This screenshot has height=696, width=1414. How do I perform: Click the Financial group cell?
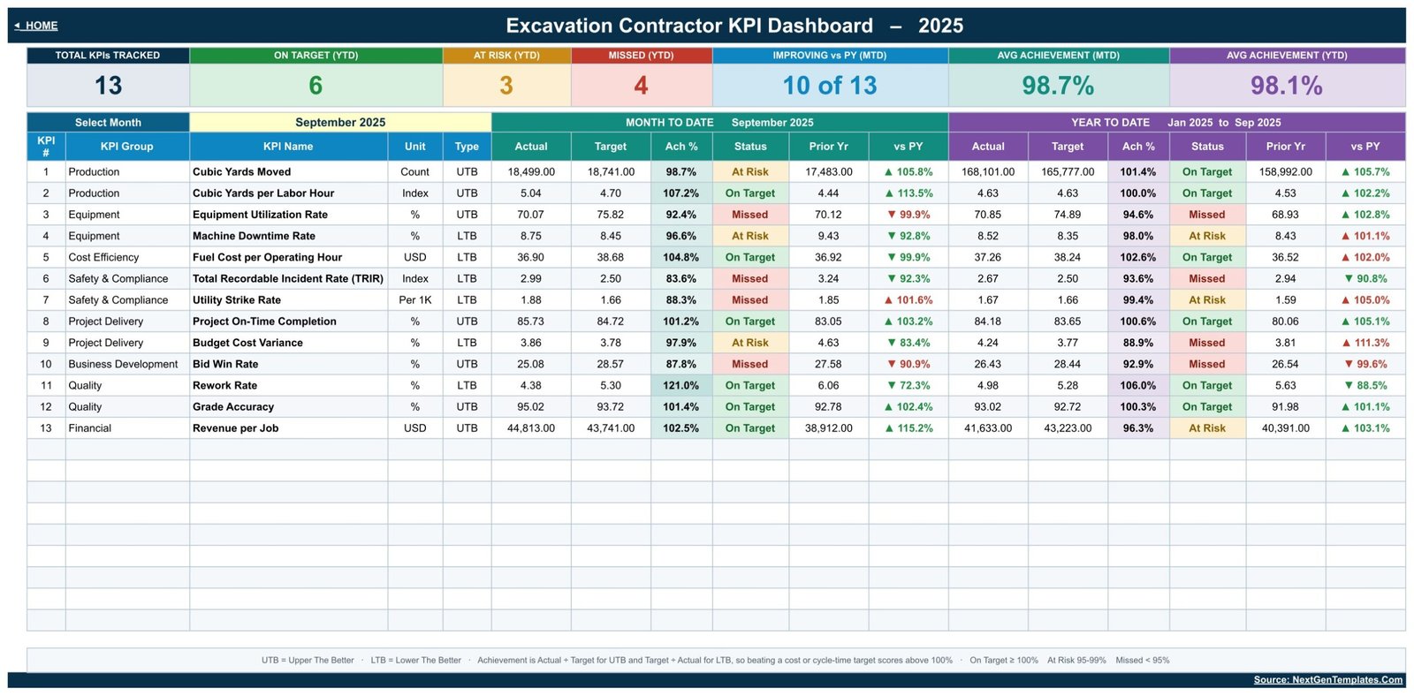coord(127,428)
